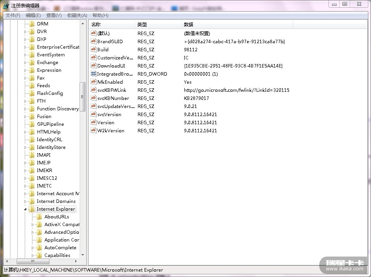Click the string icon beside CustomizedVe... value
371x277 pixels.
pyautogui.click(x=94, y=57)
